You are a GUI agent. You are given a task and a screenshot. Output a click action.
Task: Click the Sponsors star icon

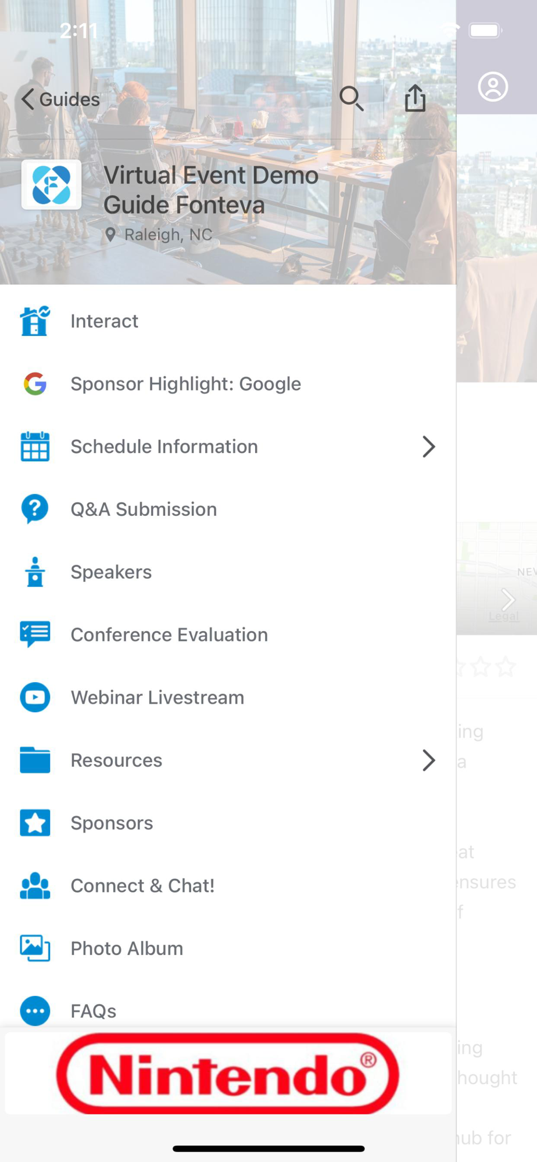tap(35, 823)
